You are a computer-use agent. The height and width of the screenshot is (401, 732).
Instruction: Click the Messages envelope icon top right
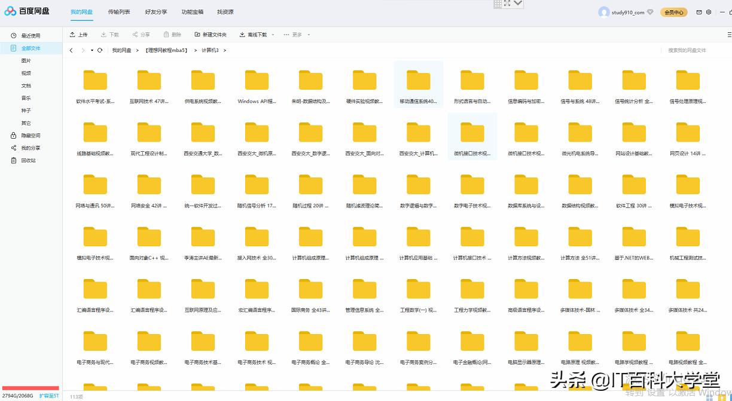pos(699,12)
